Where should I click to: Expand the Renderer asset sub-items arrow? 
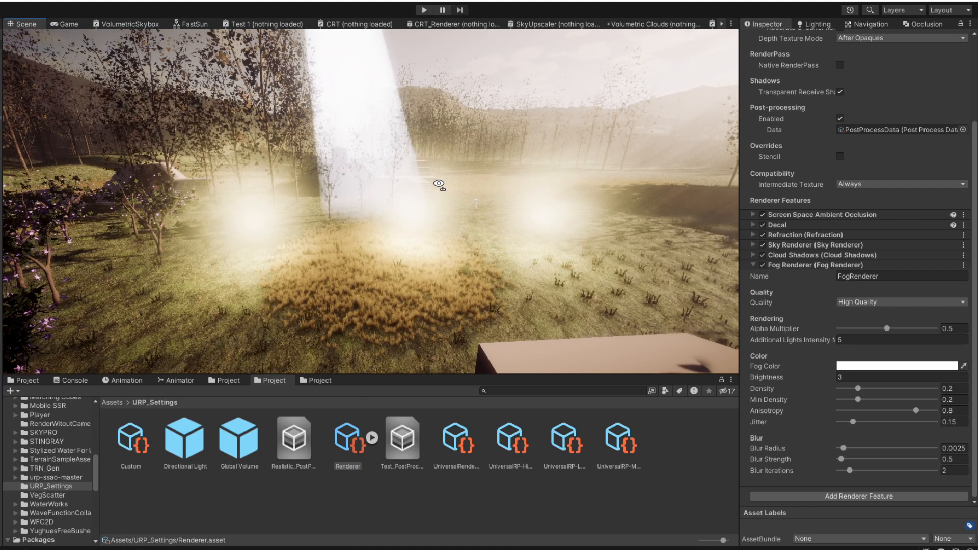pyautogui.click(x=372, y=437)
